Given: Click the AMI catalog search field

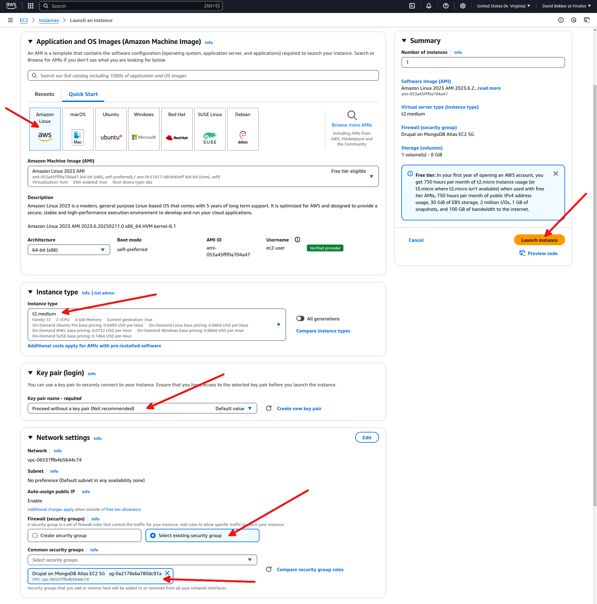Looking at the screenshot, I should click(x=203, y=76).
